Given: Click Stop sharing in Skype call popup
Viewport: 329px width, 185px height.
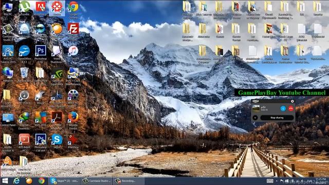Looking at the screenshot, I should [277, 118].
